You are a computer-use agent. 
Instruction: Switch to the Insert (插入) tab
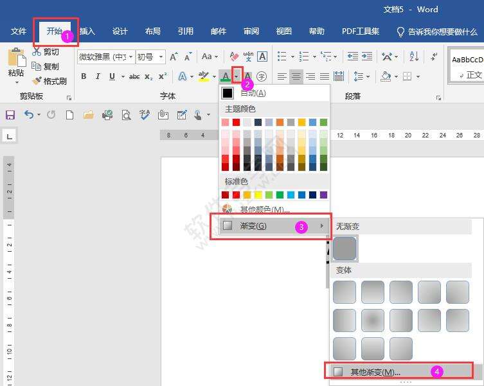coord(87,31)
